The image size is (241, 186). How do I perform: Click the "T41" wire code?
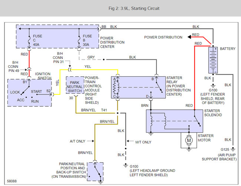tap(104, 110)
